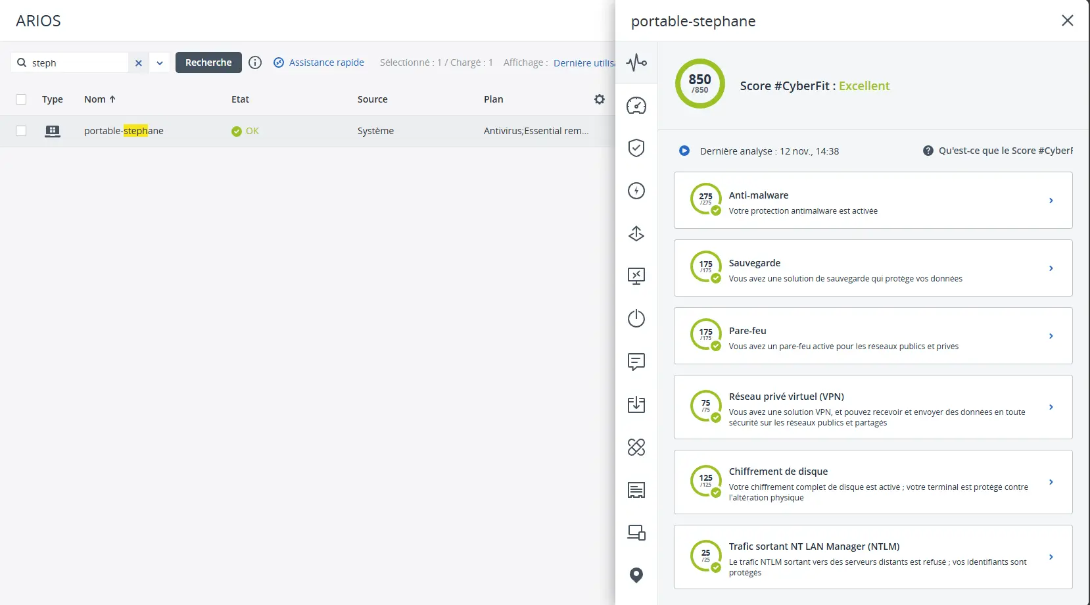Open the activity pulse icon in sidebar
This screenshot has width=1090, height=605.
(636, 63)
